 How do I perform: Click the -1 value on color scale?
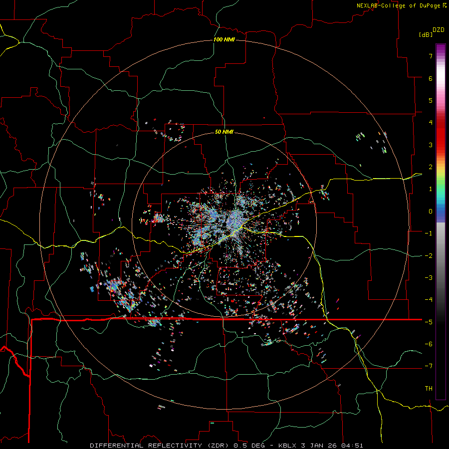[x=429, y=233]
